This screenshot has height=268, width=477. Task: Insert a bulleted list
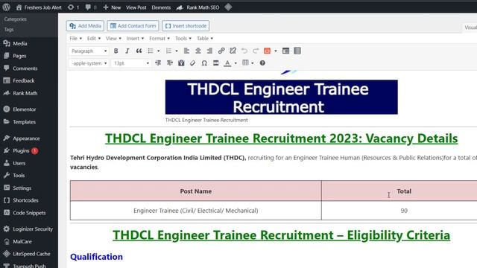151,51
